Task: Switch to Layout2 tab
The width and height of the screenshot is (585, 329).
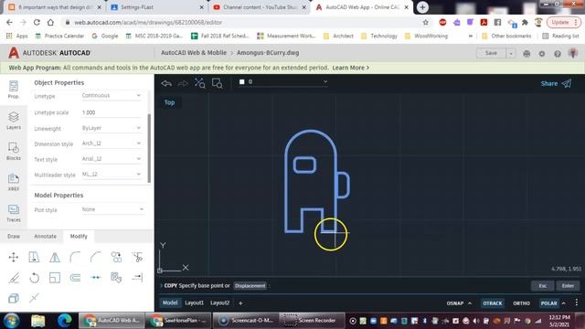Action: tap(219, 302)
